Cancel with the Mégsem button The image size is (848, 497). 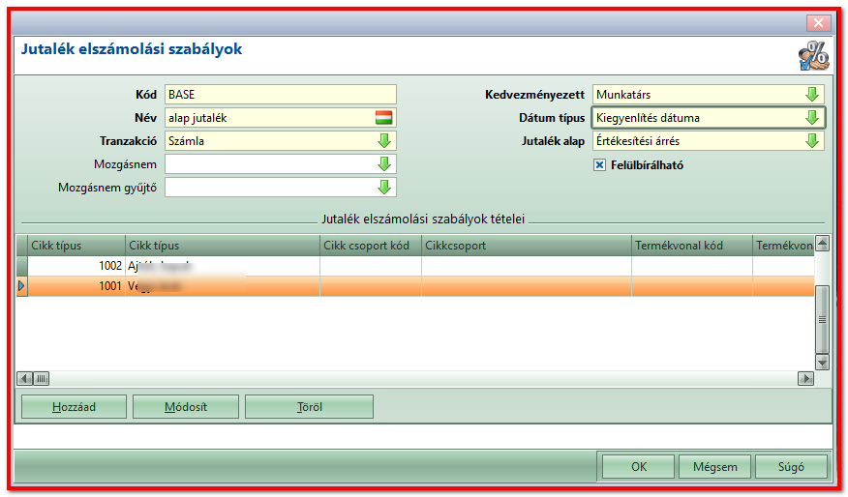[715, 467]
